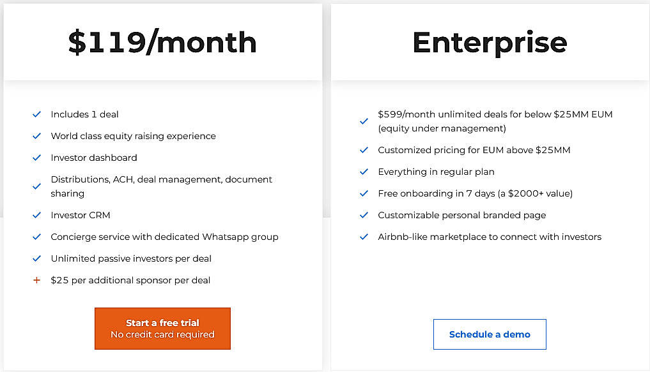Click the plus icon beside additional sponsor fee
The width and height of the screenshot is (650, 372).
tap(37, 280)
